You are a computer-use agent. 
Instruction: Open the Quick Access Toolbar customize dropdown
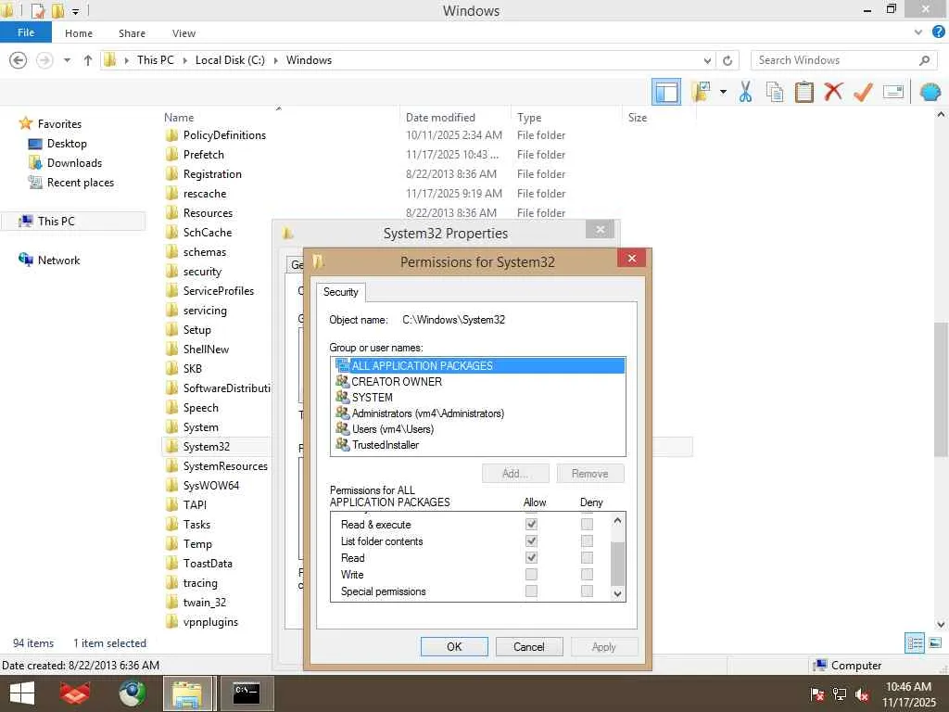click(x=76, y=11)
